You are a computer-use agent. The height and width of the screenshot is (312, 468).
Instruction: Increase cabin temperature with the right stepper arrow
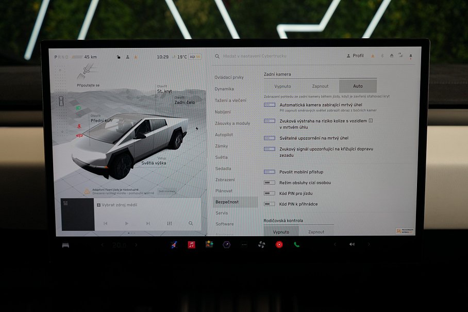pyautogui.click(x=135, y=246)
